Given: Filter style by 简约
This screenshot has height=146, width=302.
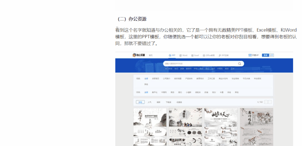Looking at the screenshot, I should [x=180, y=92].
